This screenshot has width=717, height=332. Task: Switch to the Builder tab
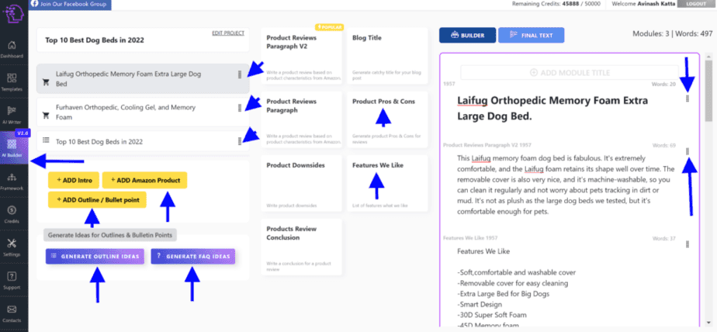pyautogui.click(x=467, y=35)
